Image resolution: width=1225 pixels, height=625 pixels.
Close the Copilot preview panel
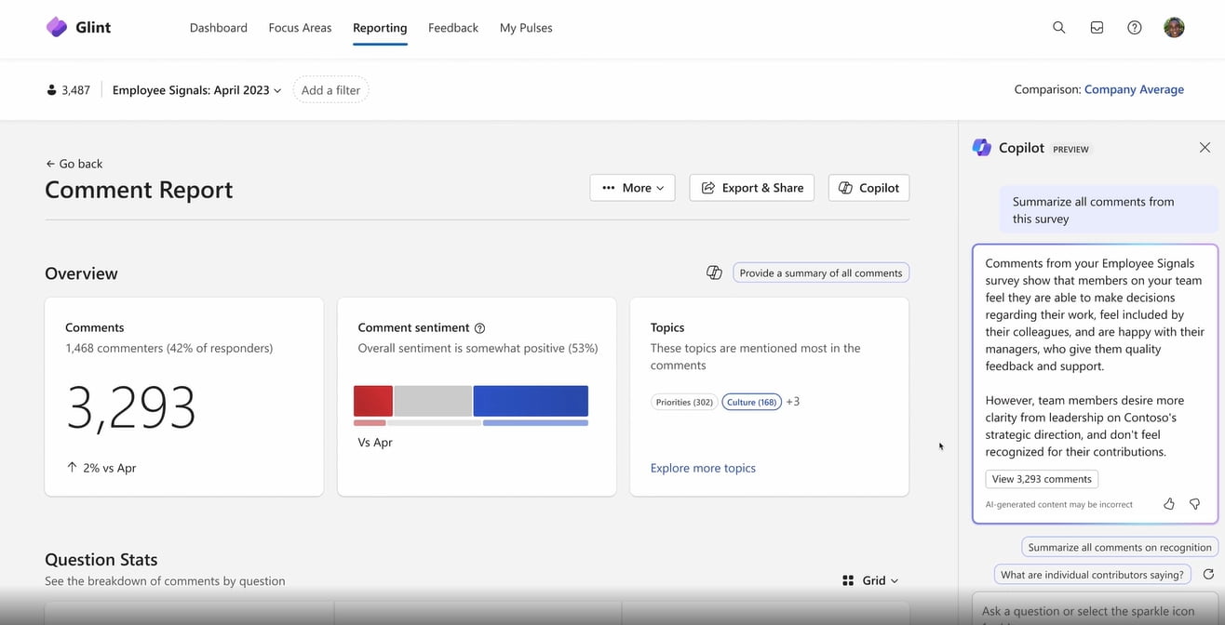point(1205,148)
